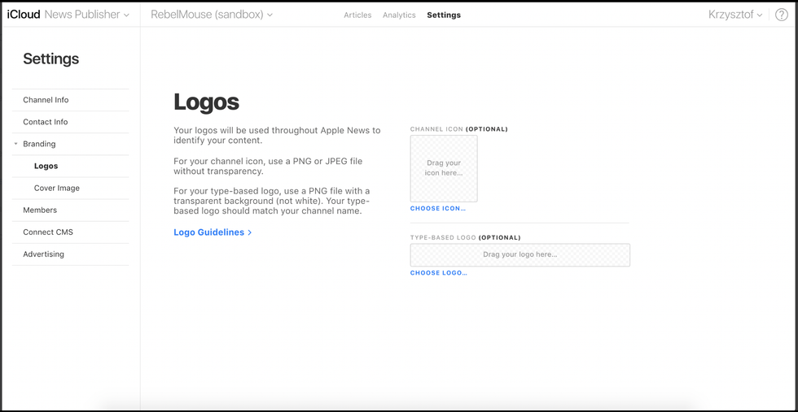Click the Choose Icon link

coord(438,209)
